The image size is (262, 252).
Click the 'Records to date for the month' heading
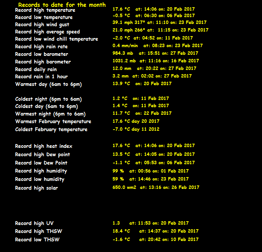pyautogui.click(x=62, y=5)
